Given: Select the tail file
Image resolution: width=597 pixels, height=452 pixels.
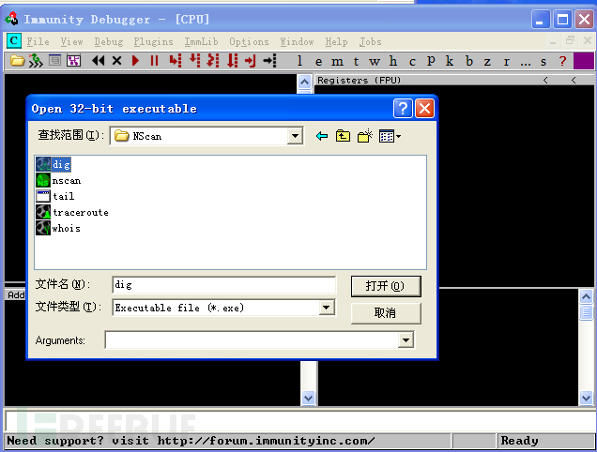Looking at the screenshot, I should [x=55, y=196].
